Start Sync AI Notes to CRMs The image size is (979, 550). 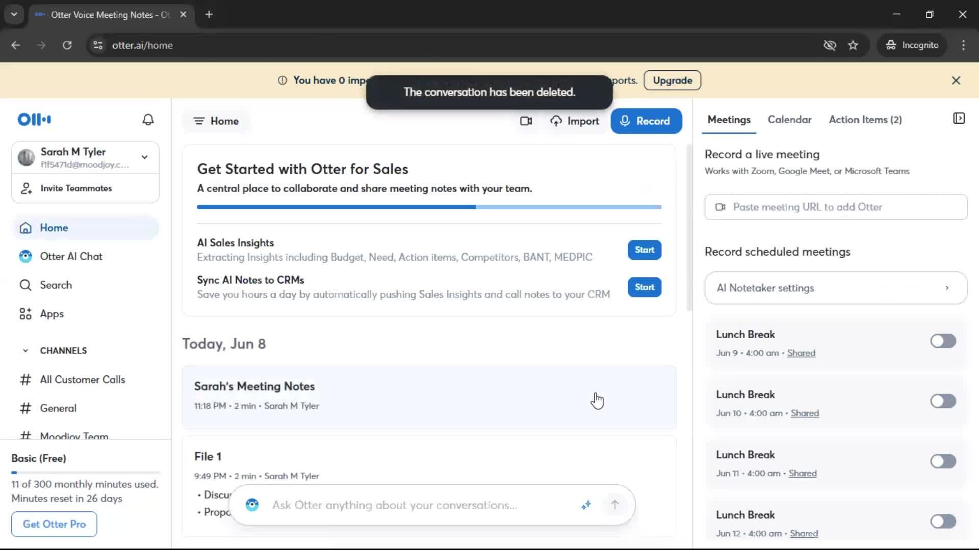click(x=645, y=287)
